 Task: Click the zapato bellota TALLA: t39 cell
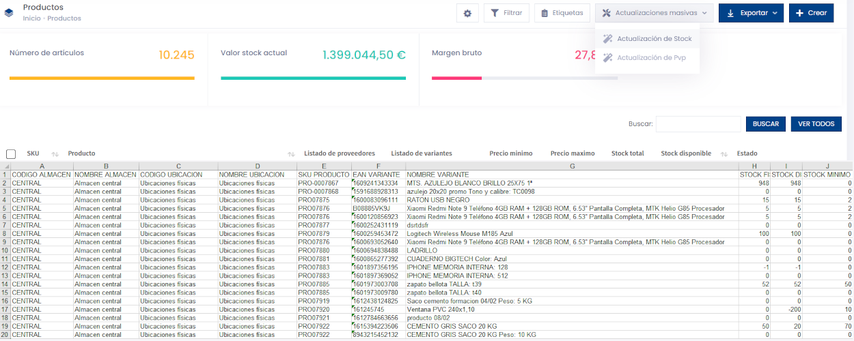572,284
